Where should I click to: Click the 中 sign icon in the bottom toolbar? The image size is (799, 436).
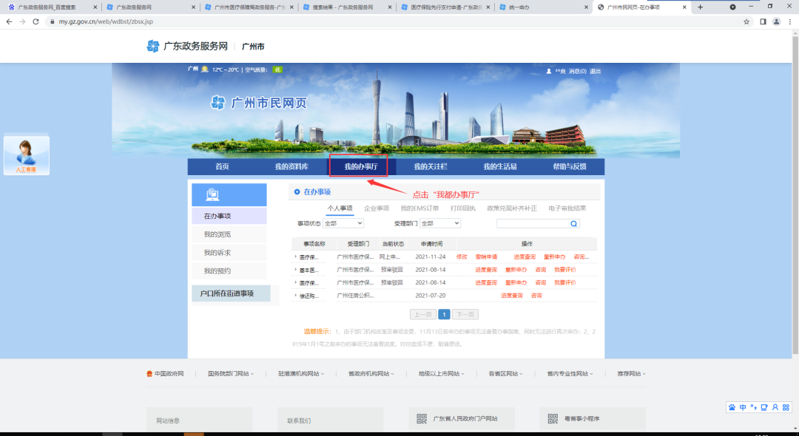coord(743,407)
